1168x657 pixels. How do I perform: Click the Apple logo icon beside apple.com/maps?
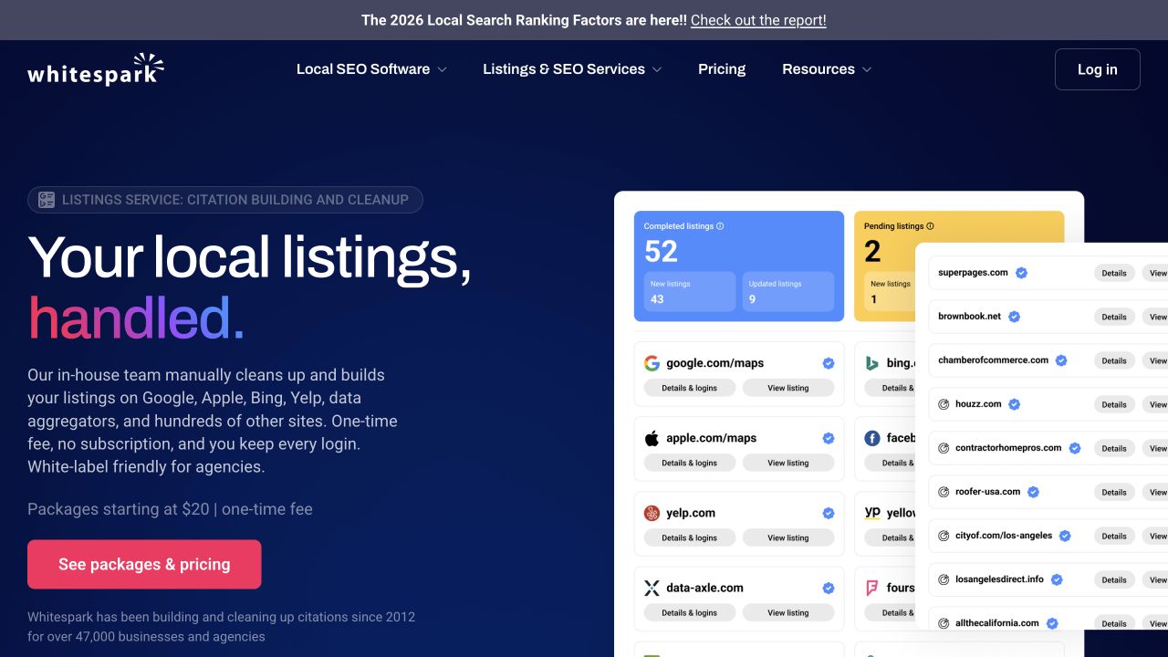pos(652,438)
